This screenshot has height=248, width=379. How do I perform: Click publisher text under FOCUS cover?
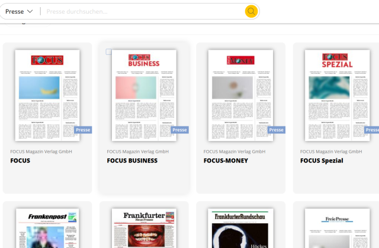(41, 152)
